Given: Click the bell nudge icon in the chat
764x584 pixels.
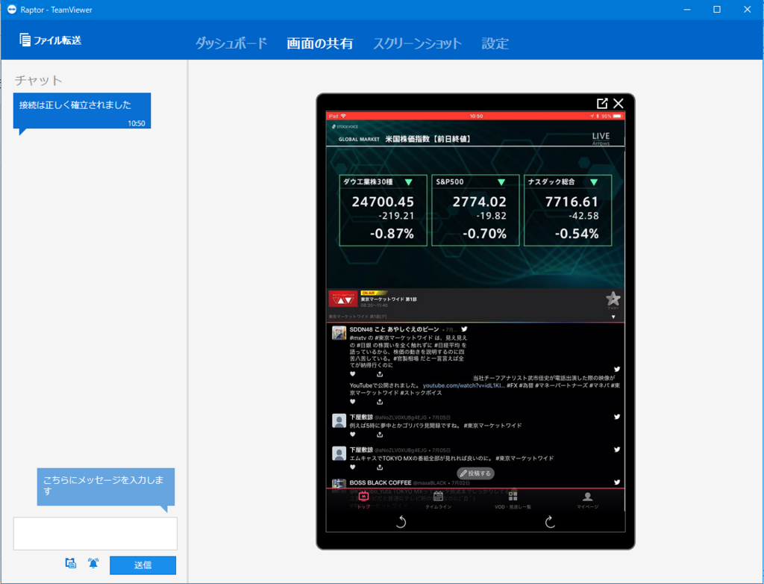Looking at the screenshot, I should pyautogui.click(x=93, y=564).
